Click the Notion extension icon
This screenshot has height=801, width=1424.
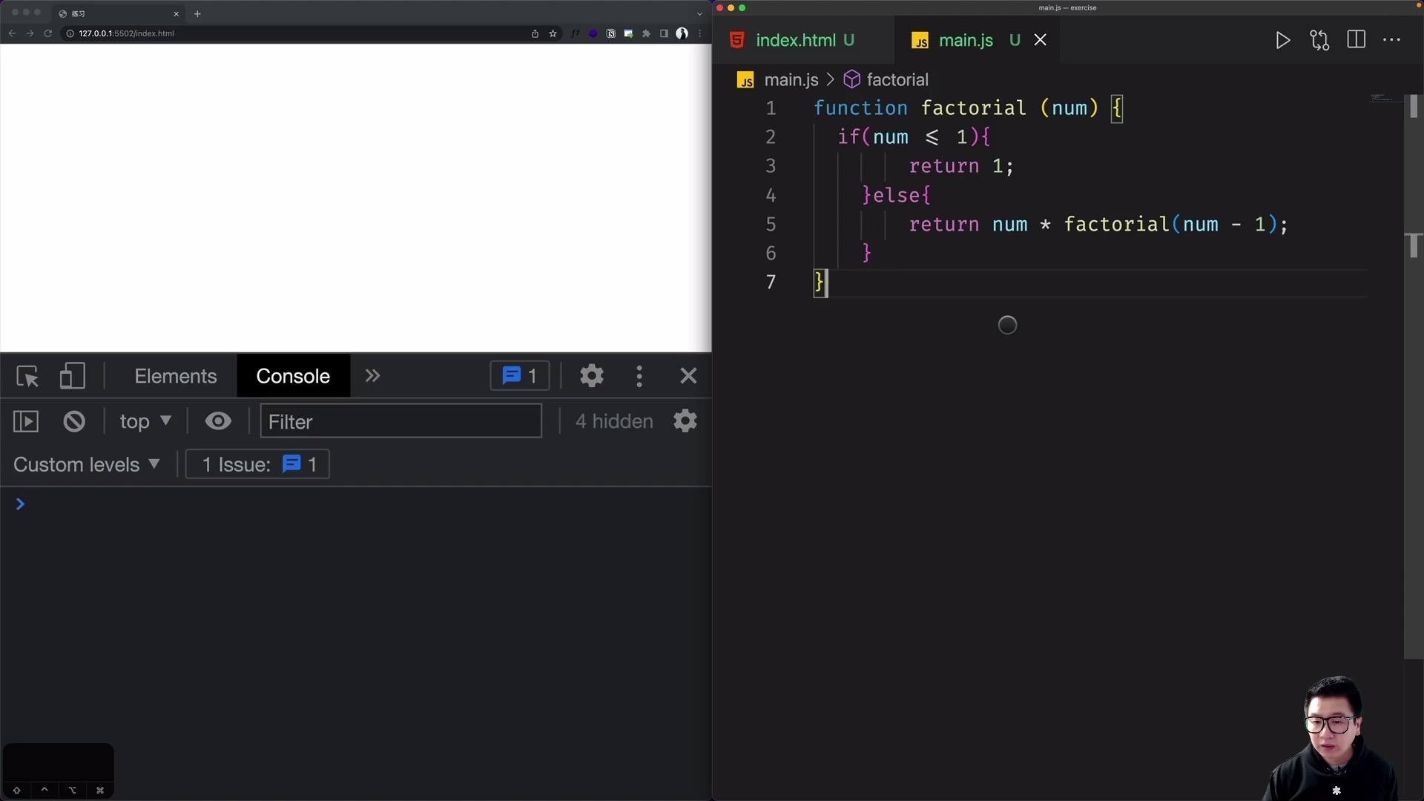tap(610, 33)
